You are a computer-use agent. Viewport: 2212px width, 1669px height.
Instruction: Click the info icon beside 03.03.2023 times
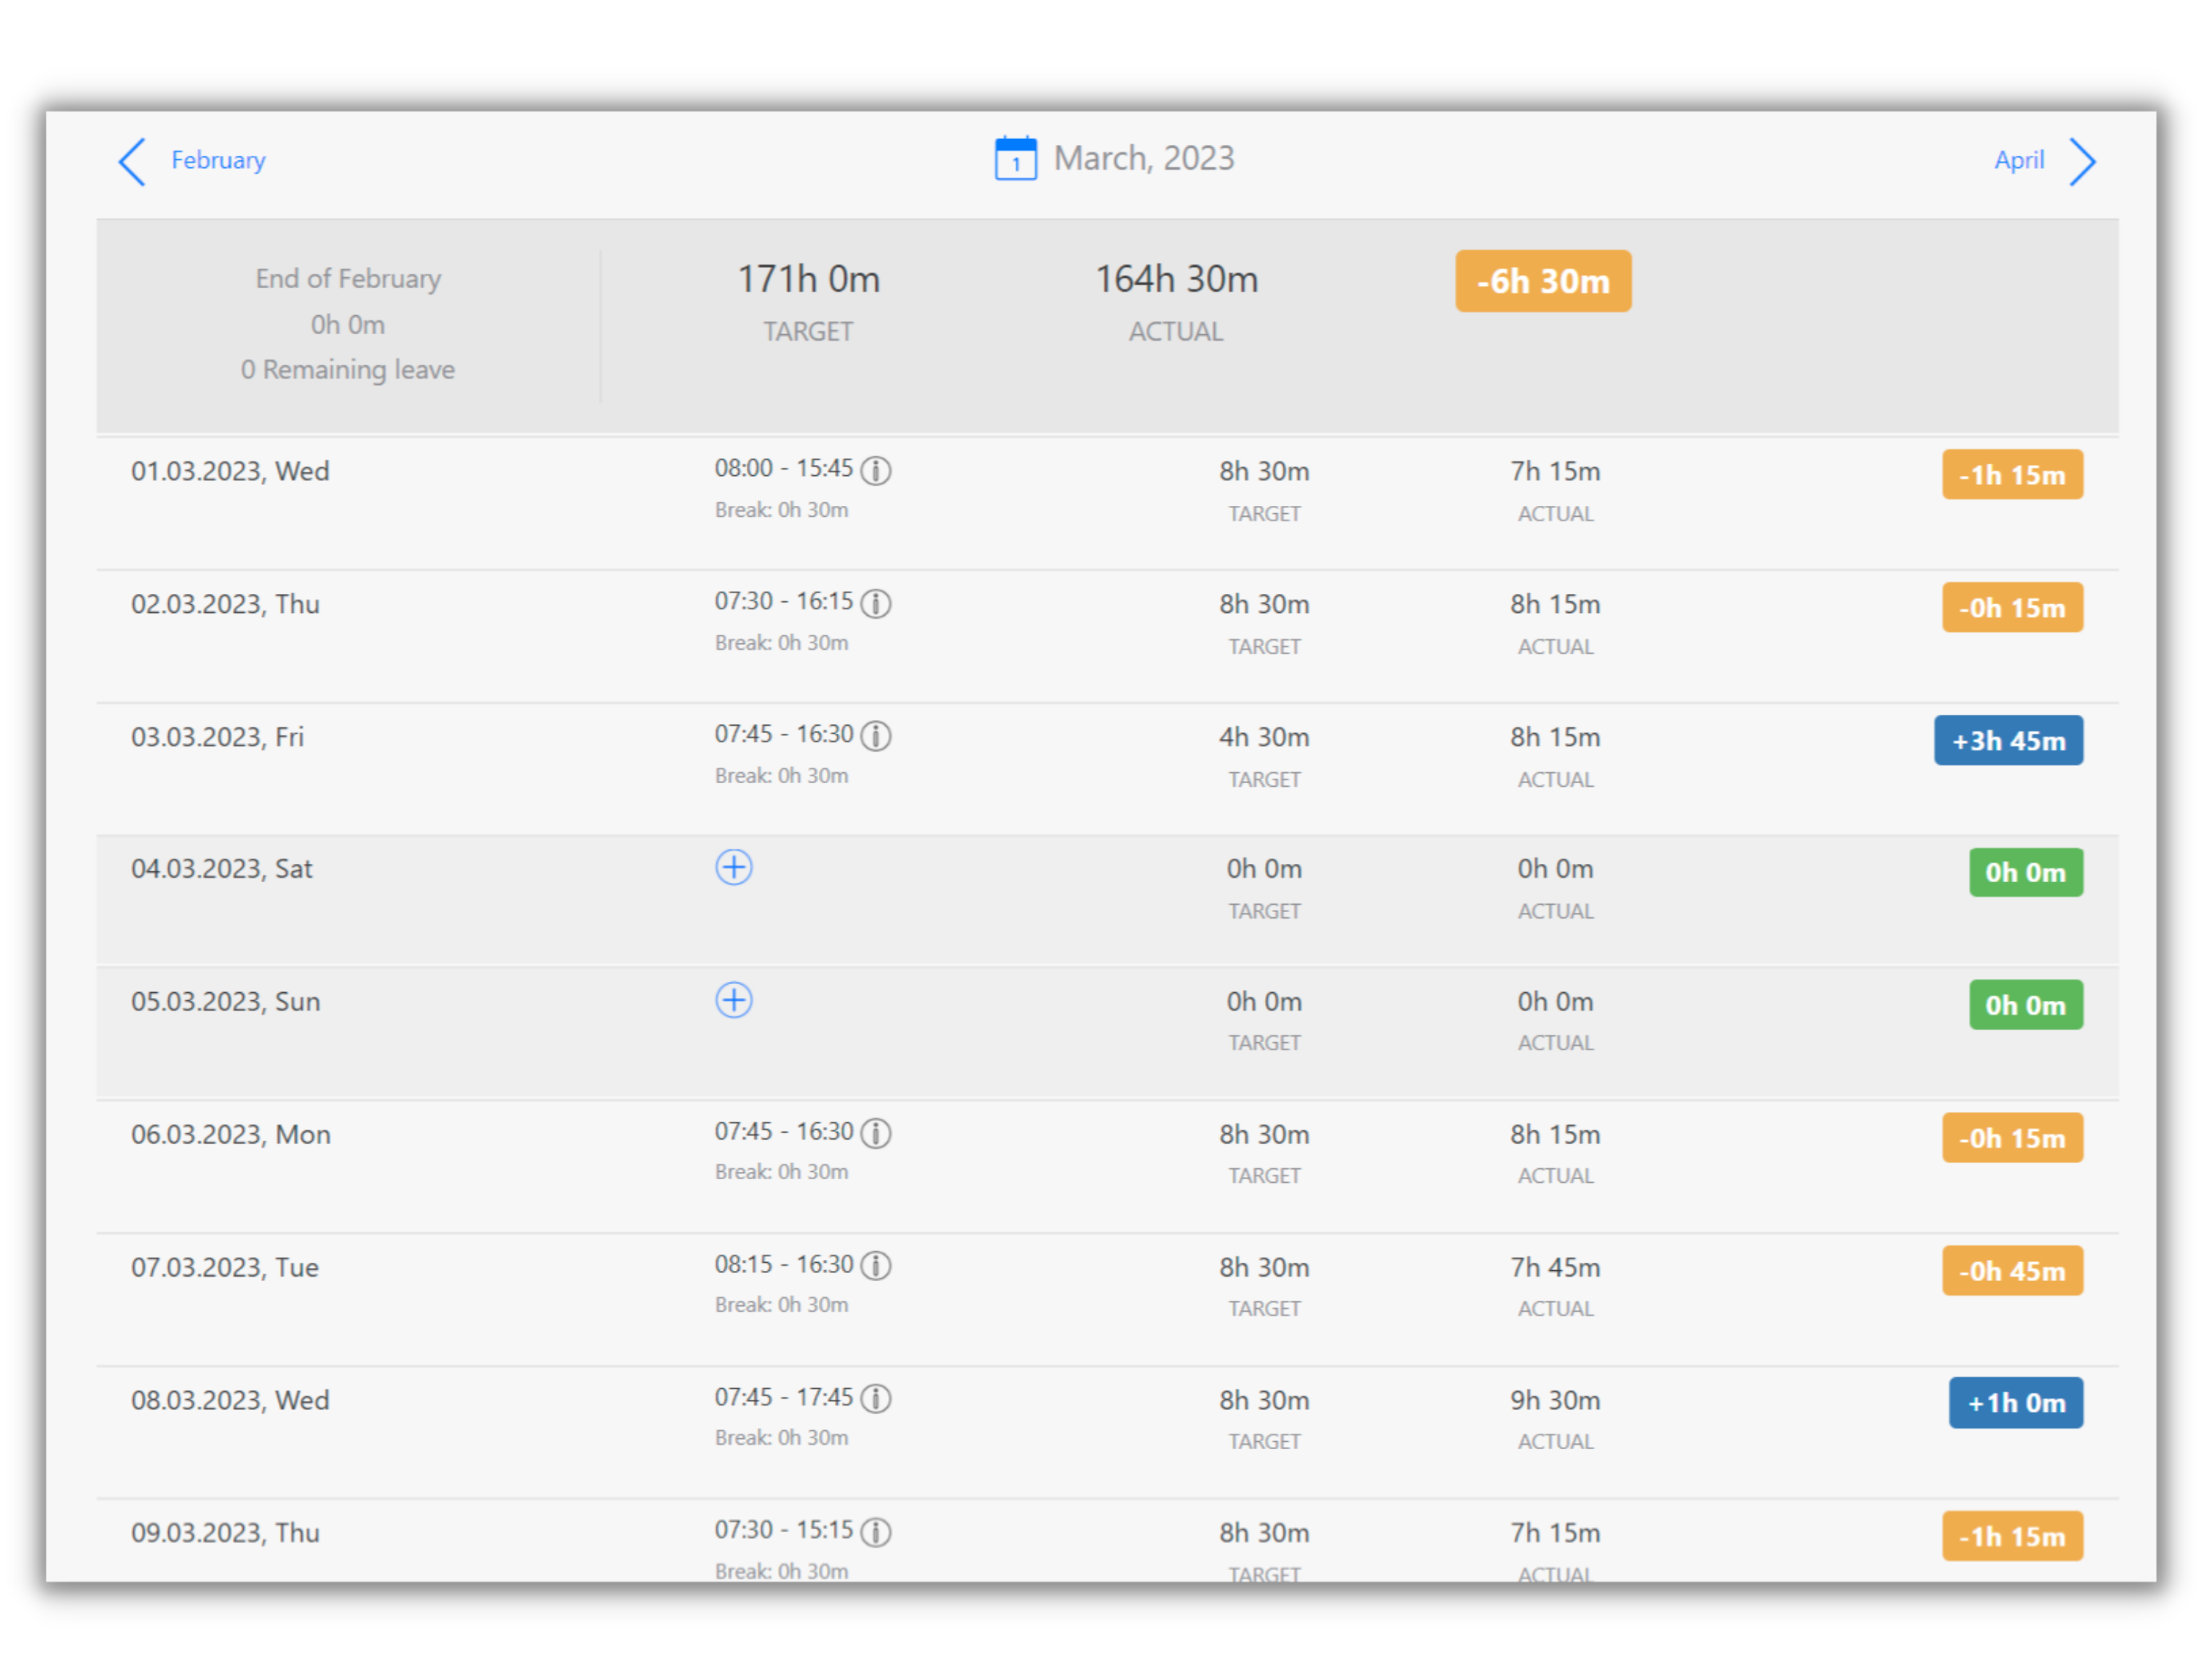coord(877,735)
